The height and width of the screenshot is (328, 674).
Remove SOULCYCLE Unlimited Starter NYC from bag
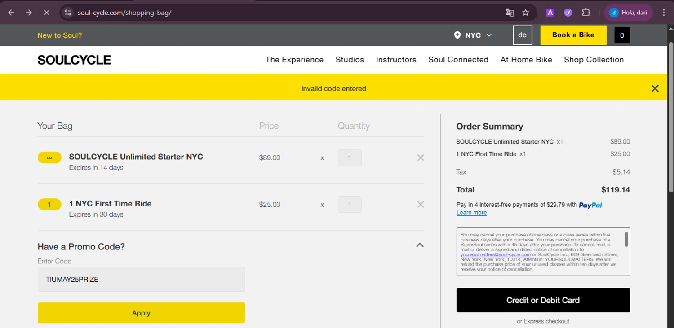pyautogui.click(x=421, y=157)
